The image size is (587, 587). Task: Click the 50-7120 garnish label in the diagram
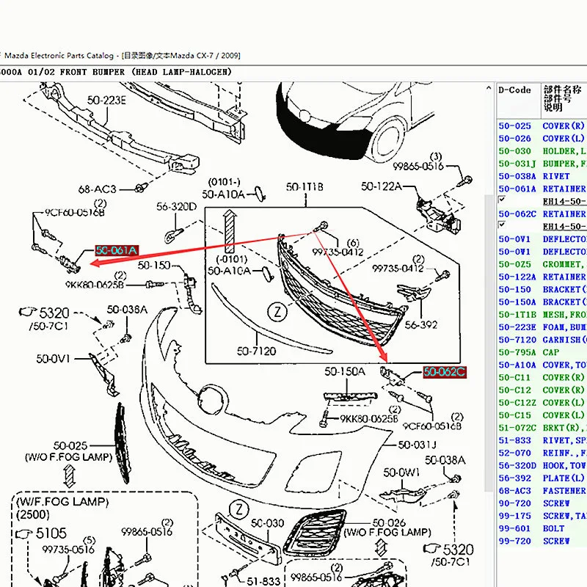tap(255, 351)
